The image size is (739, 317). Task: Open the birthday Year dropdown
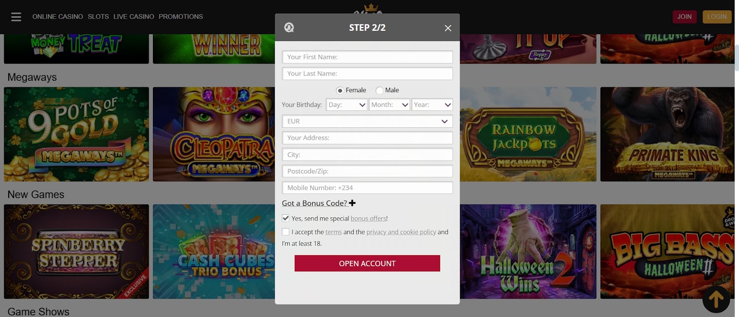432,105
